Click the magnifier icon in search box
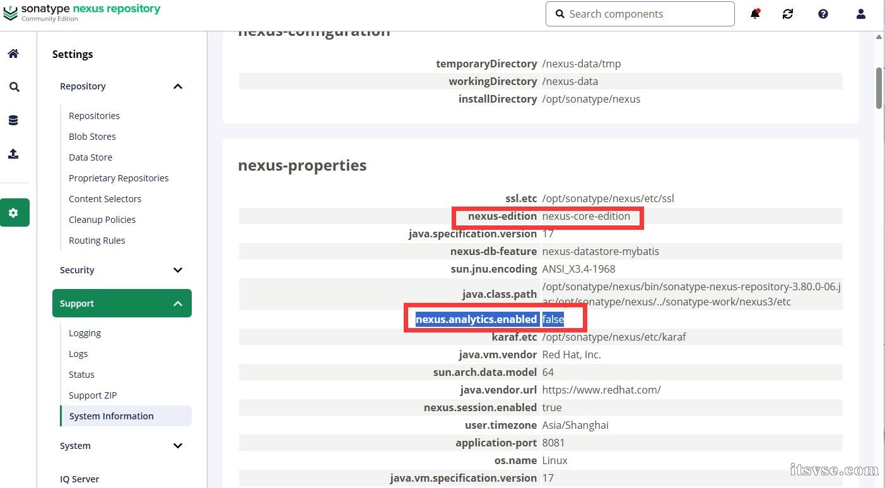The image size is (885, 488). coord(560,14)
